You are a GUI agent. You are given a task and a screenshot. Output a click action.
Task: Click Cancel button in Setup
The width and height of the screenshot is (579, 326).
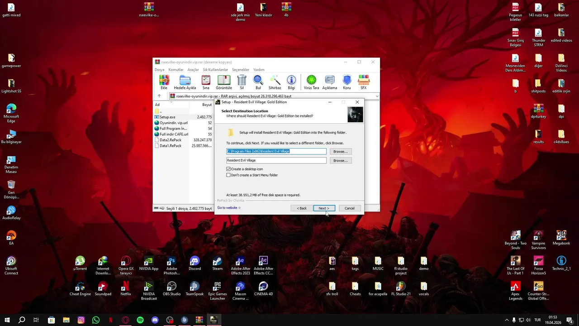pos(349,208)
